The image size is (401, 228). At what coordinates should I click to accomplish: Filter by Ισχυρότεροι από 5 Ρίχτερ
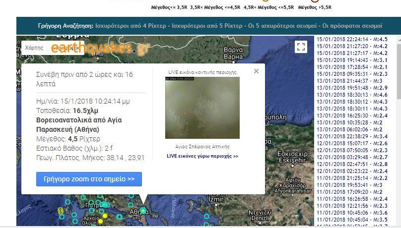pyautogui.click(x=206, y=26)
